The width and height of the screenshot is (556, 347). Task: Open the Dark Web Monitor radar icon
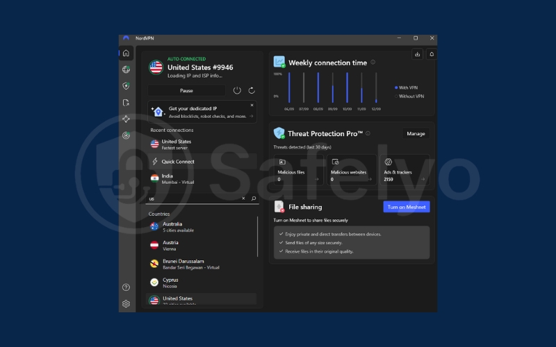click(x=126, y=135)
